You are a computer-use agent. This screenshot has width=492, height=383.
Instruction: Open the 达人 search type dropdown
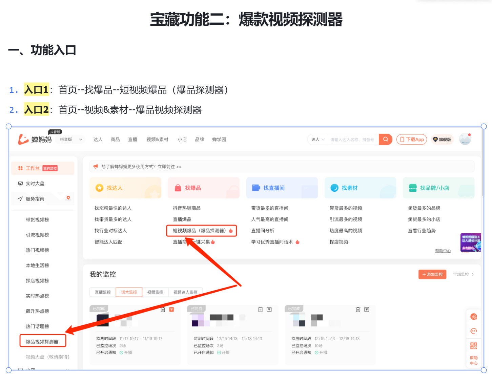(318, 140)
